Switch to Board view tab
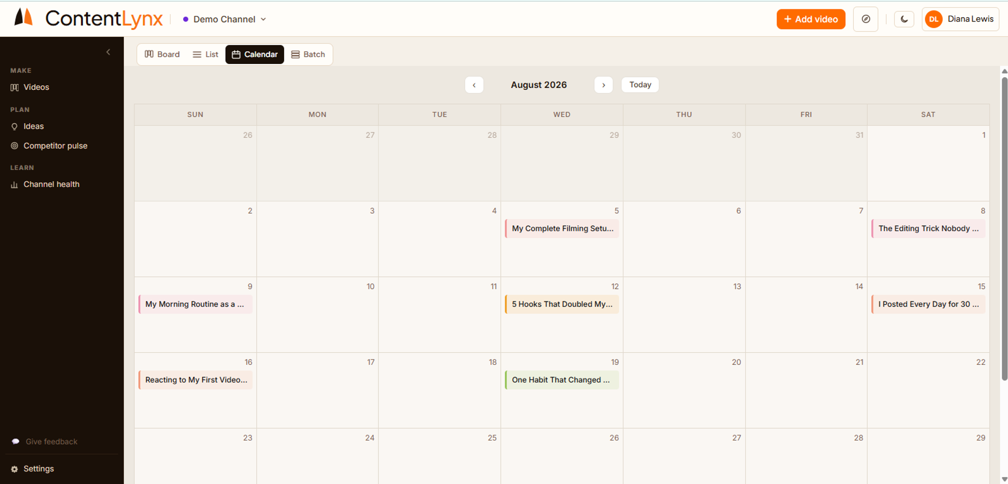 (x=162, y=55)
